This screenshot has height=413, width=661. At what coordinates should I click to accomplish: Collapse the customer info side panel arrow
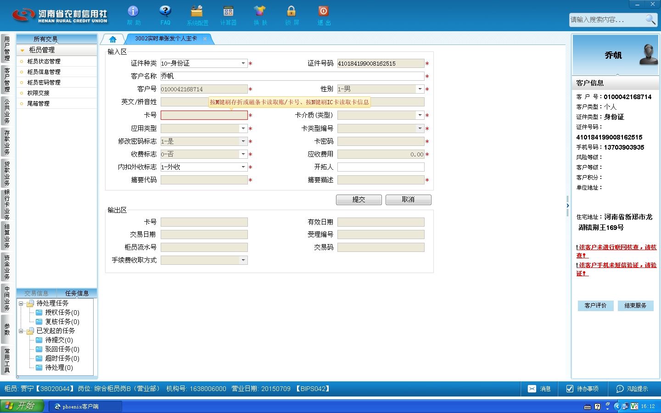[x=568, y=205]
